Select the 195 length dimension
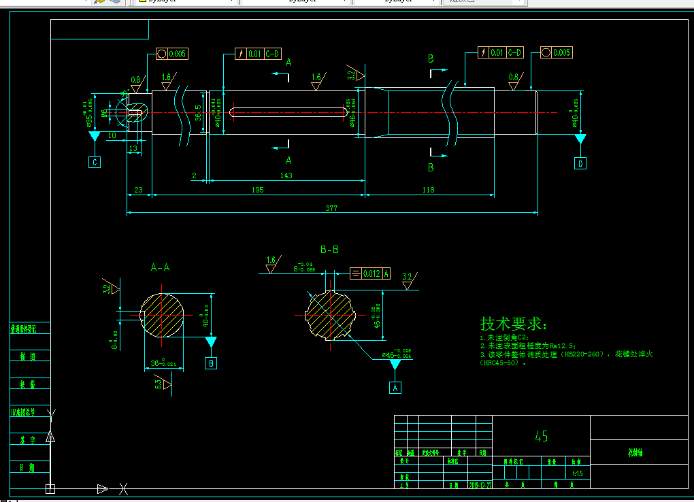The height and width of the screenshot is (502, 694). (x=258, y=190)
